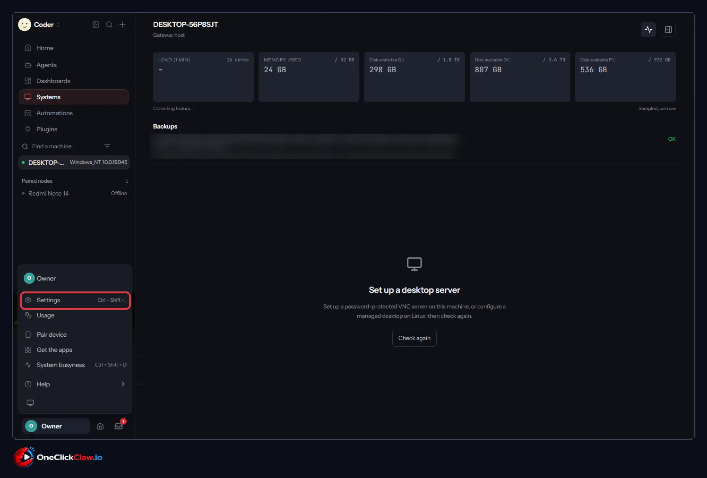707x478 pixels.
Task: Click the house icon beside the bottom Owner button
Action: coord(100,426)
